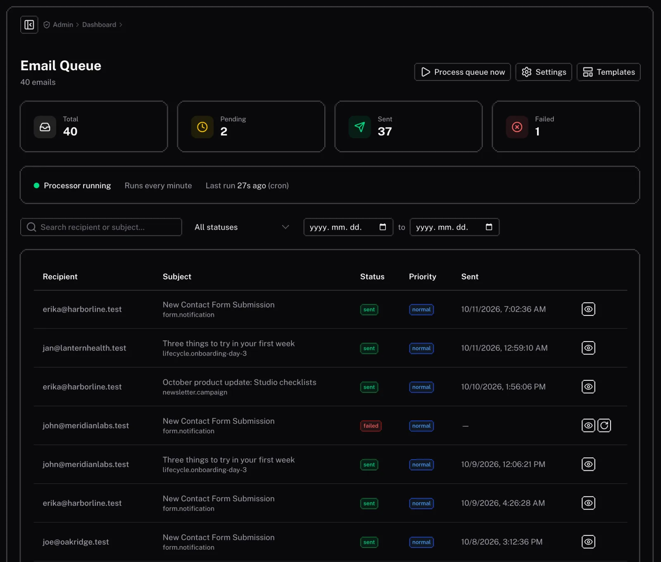Retry the failed john@meridianlabs.test email
The width and height of the screenshot is (661, 562).
tap(604, 426)
